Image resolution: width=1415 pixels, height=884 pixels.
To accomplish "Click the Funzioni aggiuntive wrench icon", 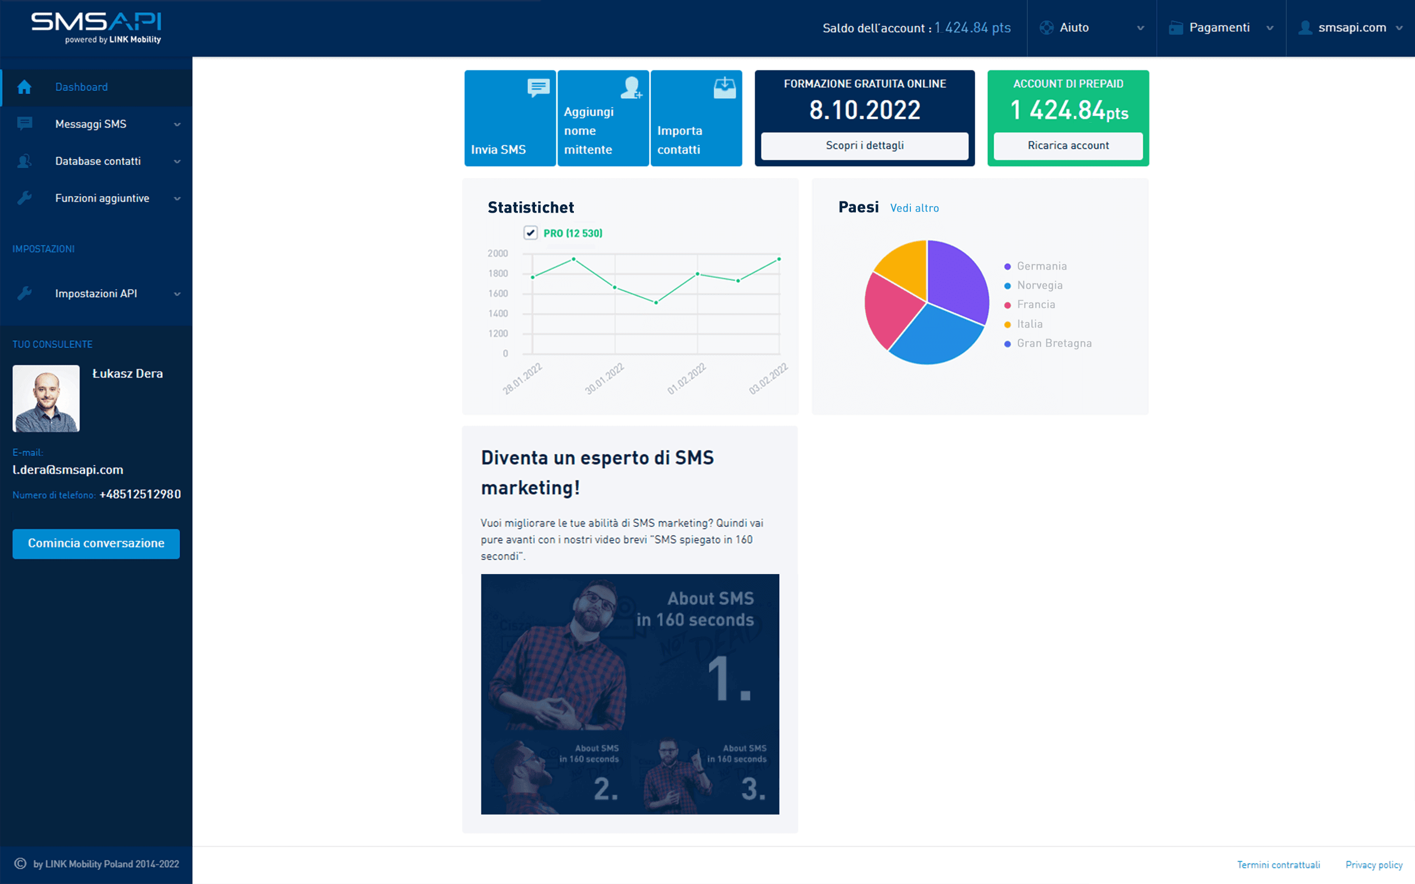I will click(25, 198).
